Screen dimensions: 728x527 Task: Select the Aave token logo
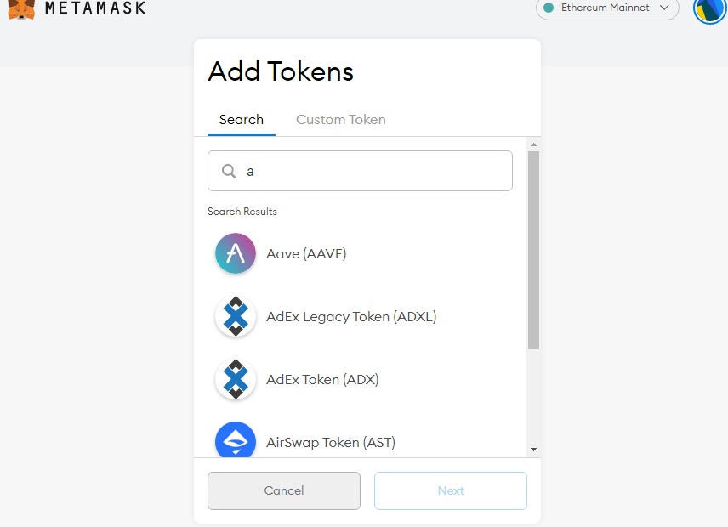[236, 253]
